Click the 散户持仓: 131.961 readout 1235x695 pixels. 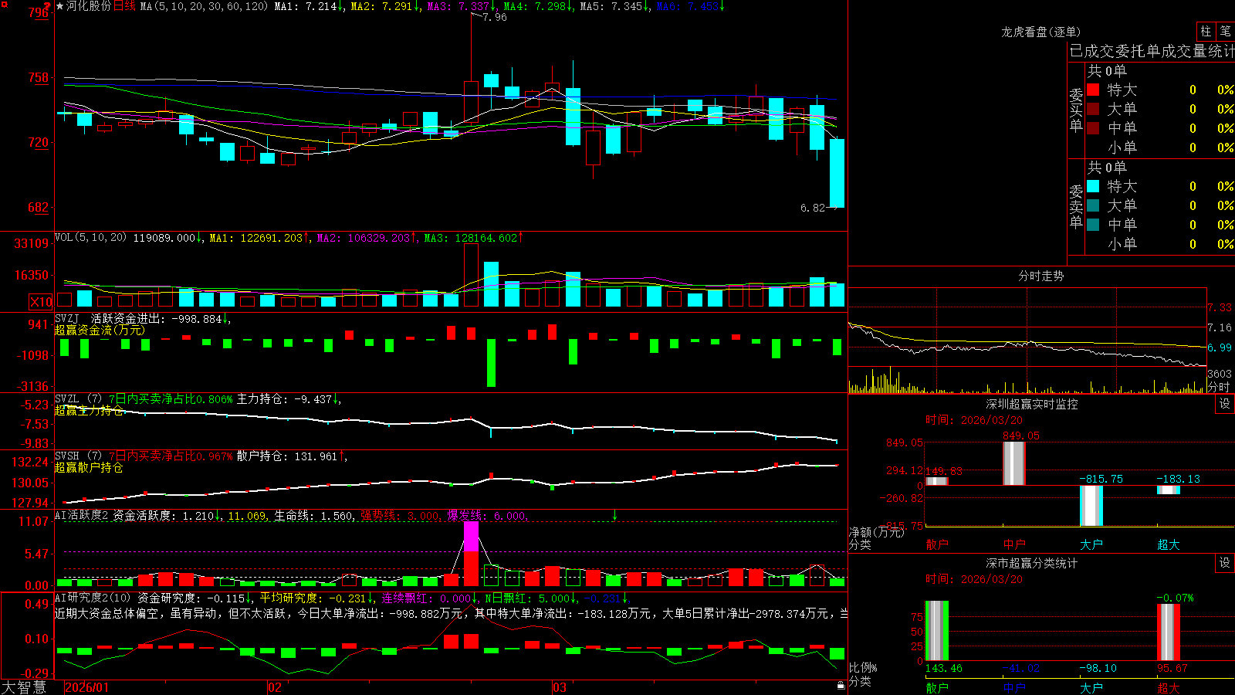click(290, 456)
